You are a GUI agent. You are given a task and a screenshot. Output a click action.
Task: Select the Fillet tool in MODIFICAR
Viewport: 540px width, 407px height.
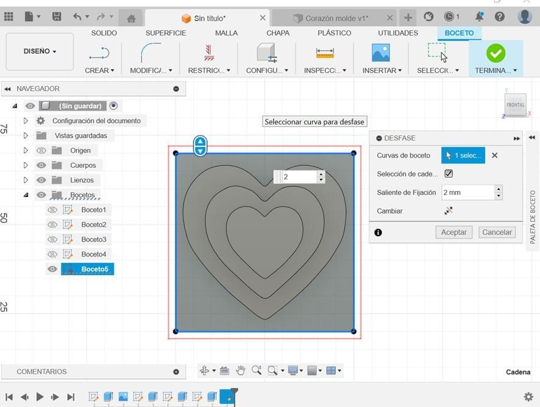[151, 52]
